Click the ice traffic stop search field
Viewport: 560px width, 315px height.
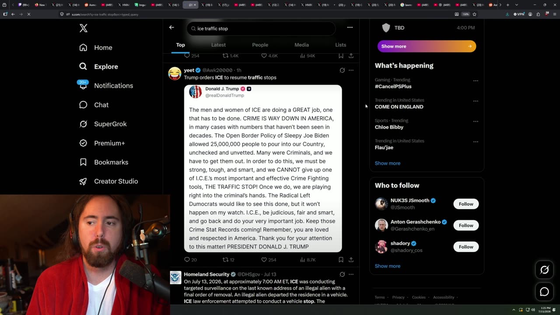[x=261, y=28]
